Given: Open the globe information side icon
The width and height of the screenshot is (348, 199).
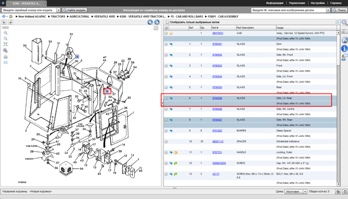Looking at the screenshot, I should pyautogui.click(x=345, y=40).
